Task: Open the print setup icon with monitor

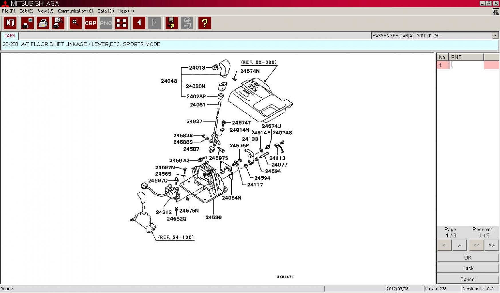Action: click(x=28, y=23)
